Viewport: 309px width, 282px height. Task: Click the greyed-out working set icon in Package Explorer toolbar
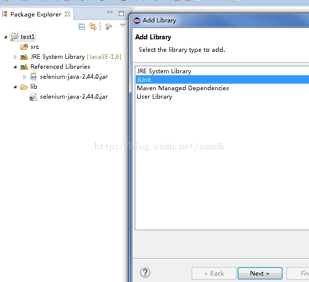(x=108, y=26)
